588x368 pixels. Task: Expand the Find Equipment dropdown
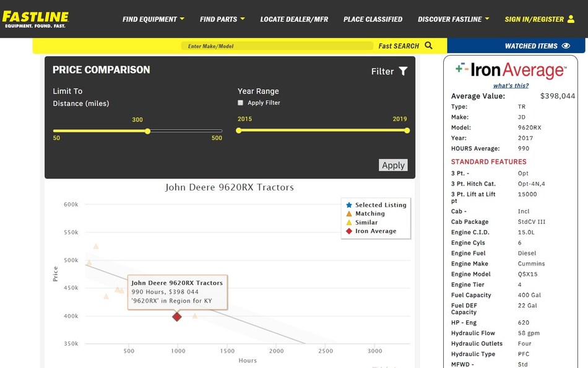click(153, 19)
